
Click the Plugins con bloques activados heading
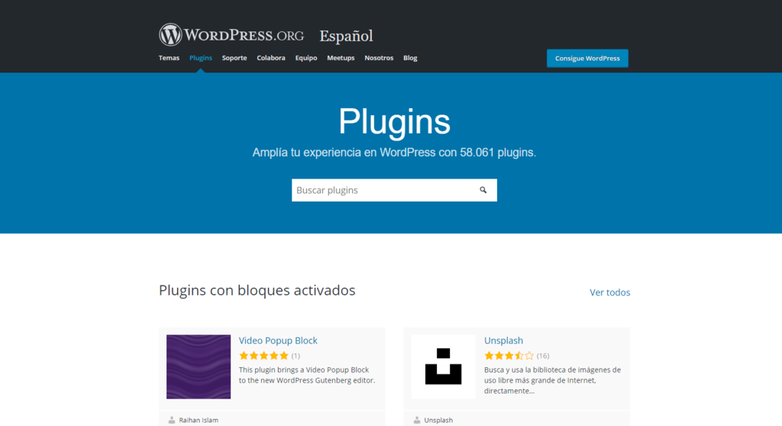point(257,290)
